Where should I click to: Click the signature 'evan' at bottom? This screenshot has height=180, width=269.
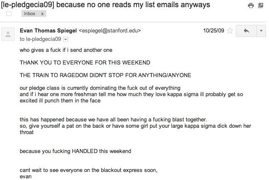point(26,176)
